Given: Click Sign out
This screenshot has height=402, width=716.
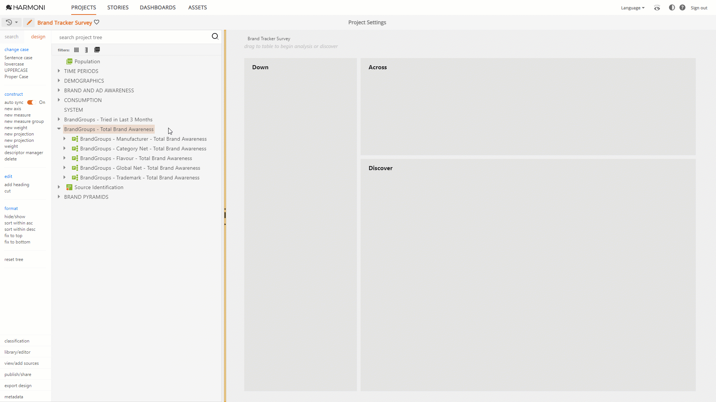Looking at the screenshot, I should 699,8.
